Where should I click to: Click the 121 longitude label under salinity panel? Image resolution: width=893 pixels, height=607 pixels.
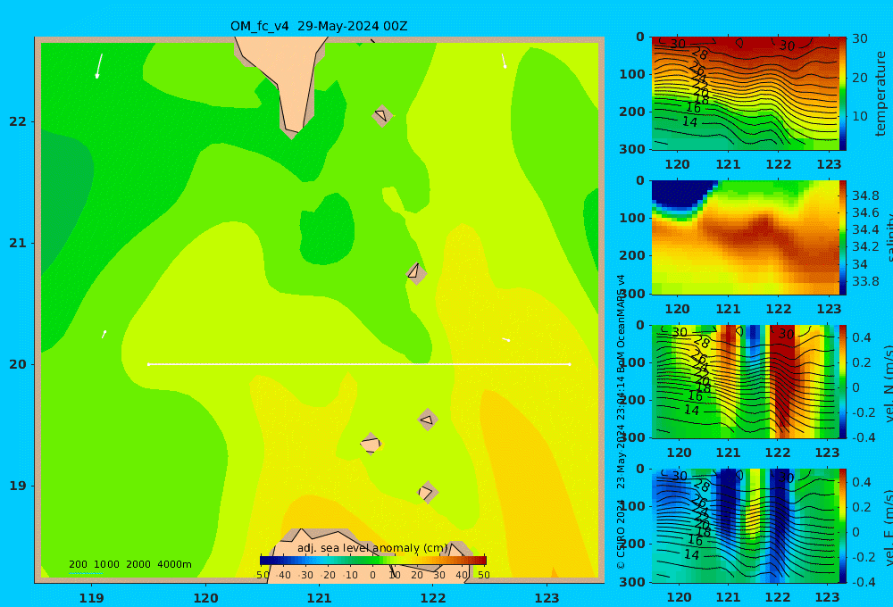point(728,309)
